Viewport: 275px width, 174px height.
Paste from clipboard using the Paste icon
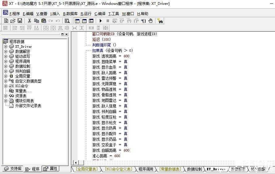[x=44, y=21]
